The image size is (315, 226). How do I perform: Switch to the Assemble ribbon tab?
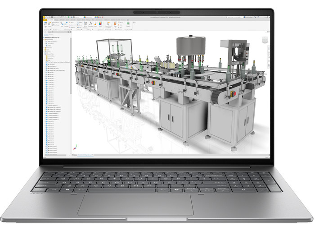click(x=50, y=20)
